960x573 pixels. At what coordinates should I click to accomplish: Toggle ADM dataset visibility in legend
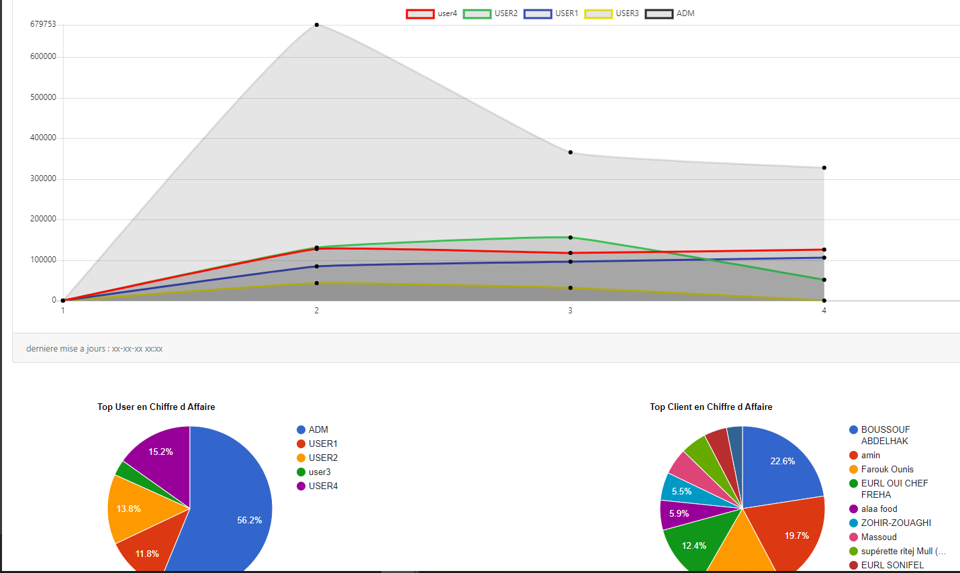[x=670, y=13]
